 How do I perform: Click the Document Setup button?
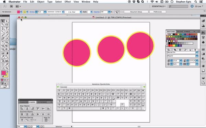pos(136,12)
